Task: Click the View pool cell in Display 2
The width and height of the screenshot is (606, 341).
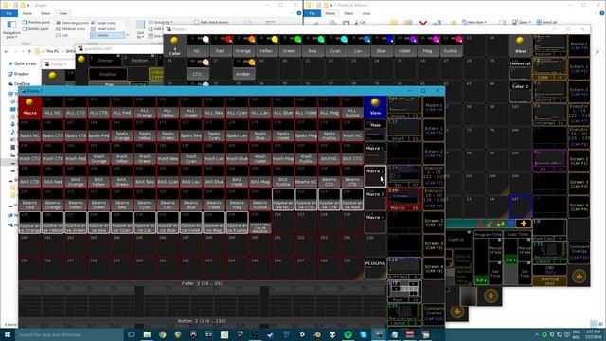Action: pyautogui.click(x=520, y=45)
